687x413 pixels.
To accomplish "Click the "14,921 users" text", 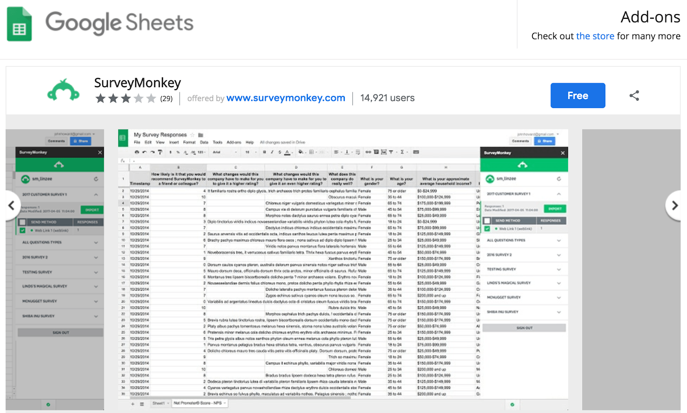I will tap(387, 98).
